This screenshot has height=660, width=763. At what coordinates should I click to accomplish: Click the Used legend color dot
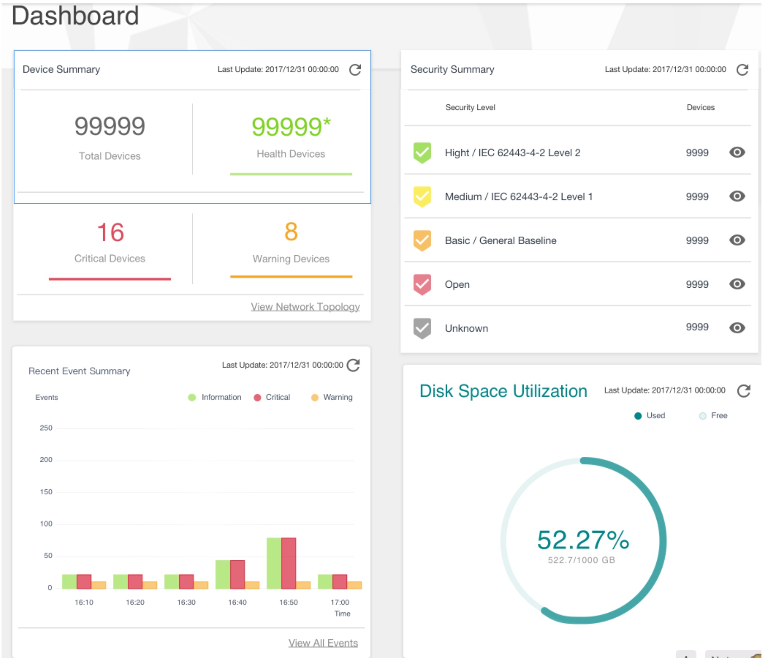coord(638,416)
